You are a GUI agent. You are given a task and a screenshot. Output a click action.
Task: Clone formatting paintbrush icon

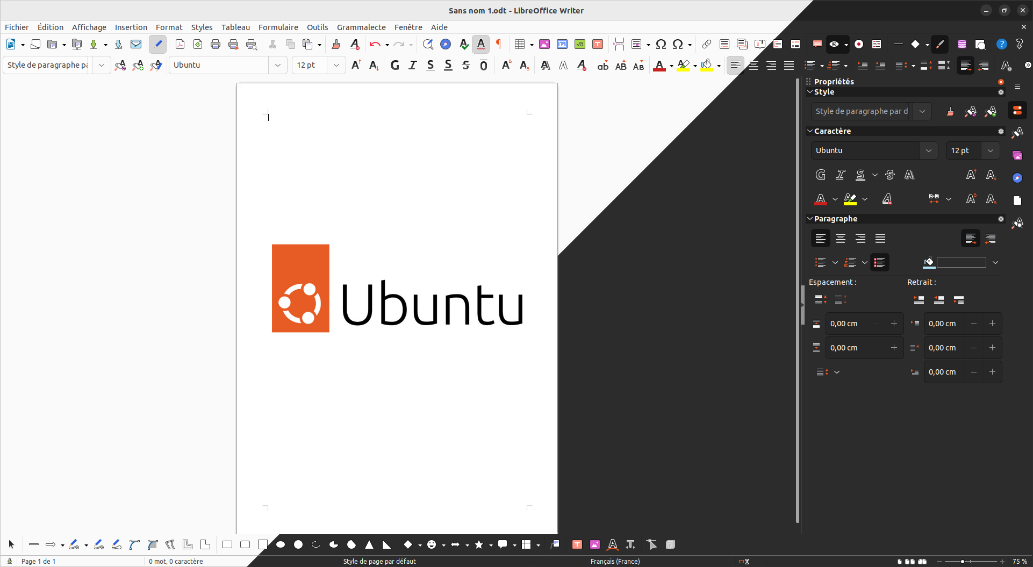tap(336, 44)
